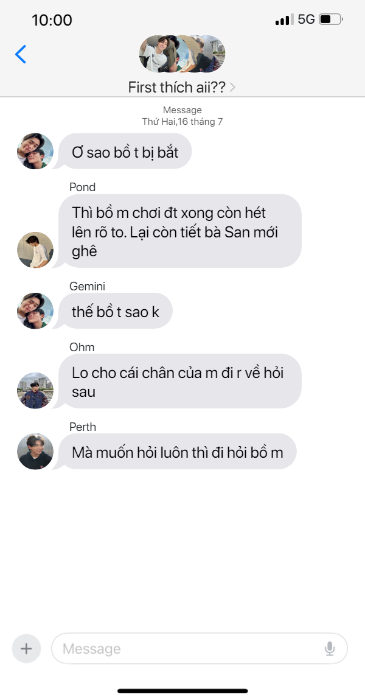Tap the microphone dictation icon

[330, 648]
